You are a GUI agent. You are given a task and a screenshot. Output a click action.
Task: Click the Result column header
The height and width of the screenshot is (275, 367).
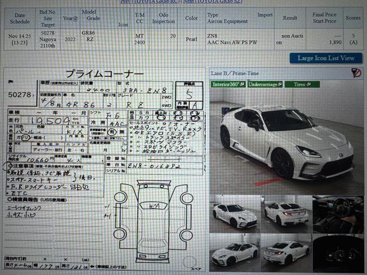click(x=290, y=18)
